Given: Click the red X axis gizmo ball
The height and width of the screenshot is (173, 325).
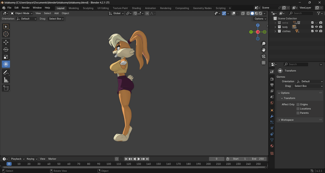Looking at the screenshot, I should tap(258, 32).
